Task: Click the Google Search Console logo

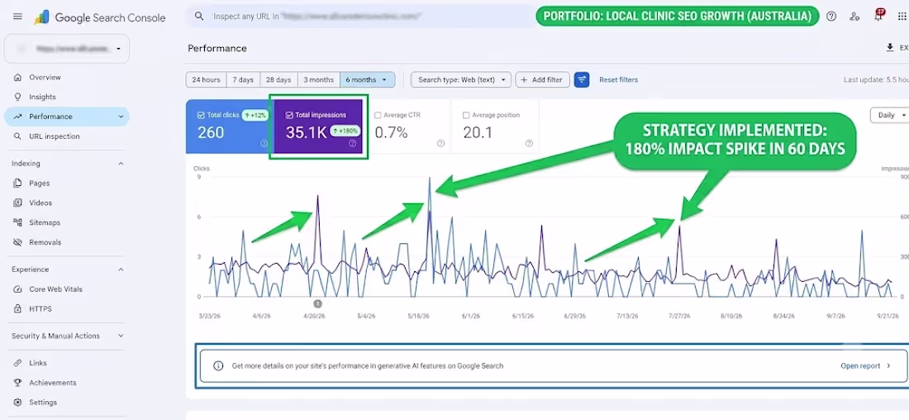Action: point(100,17)
